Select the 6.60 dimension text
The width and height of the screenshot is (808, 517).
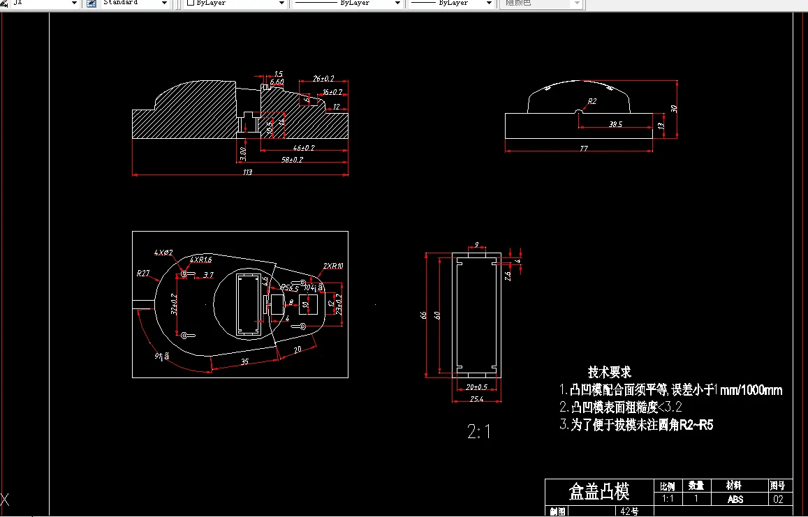coord(277,82)
